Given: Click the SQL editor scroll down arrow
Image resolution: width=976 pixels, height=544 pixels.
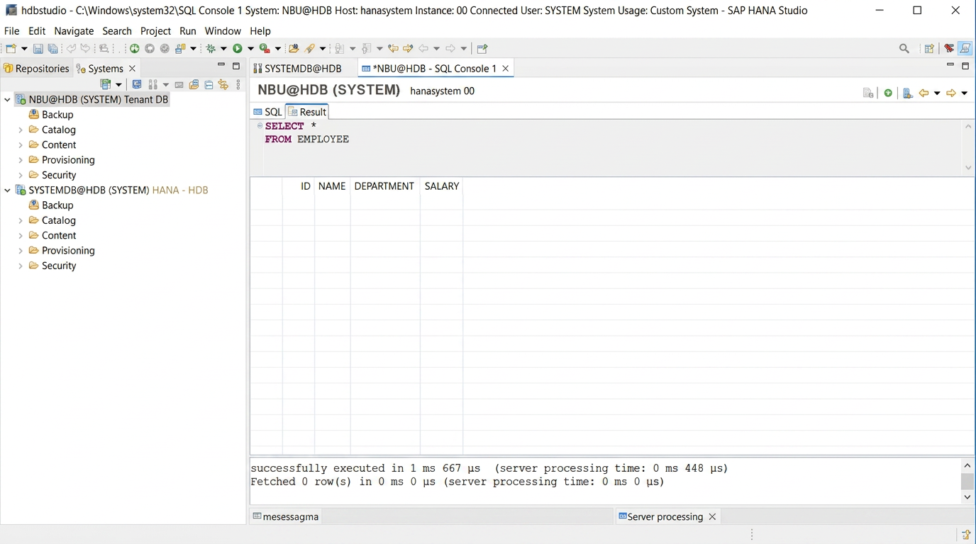Looking at the screenshot, I should tap(968, 169).
